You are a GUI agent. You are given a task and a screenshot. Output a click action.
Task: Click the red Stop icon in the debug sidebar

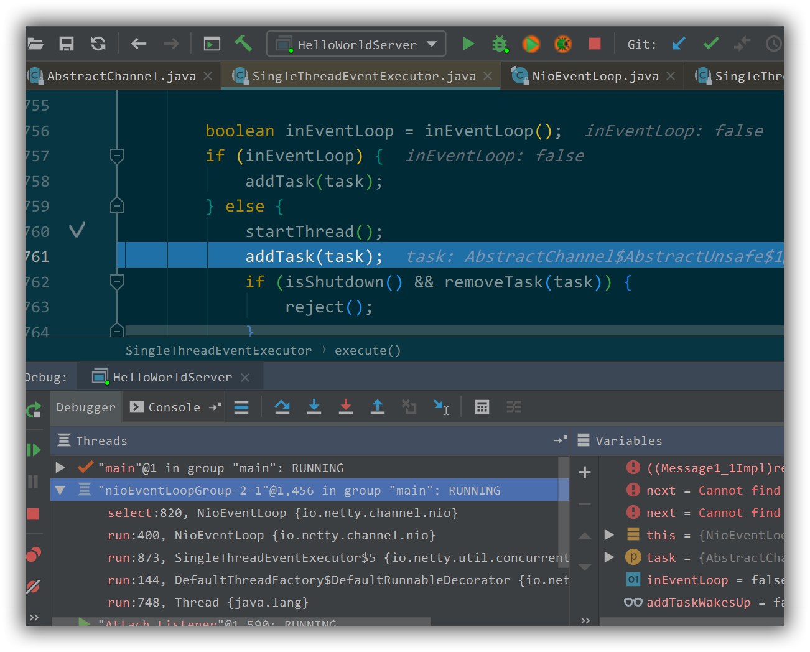(33, 514)
